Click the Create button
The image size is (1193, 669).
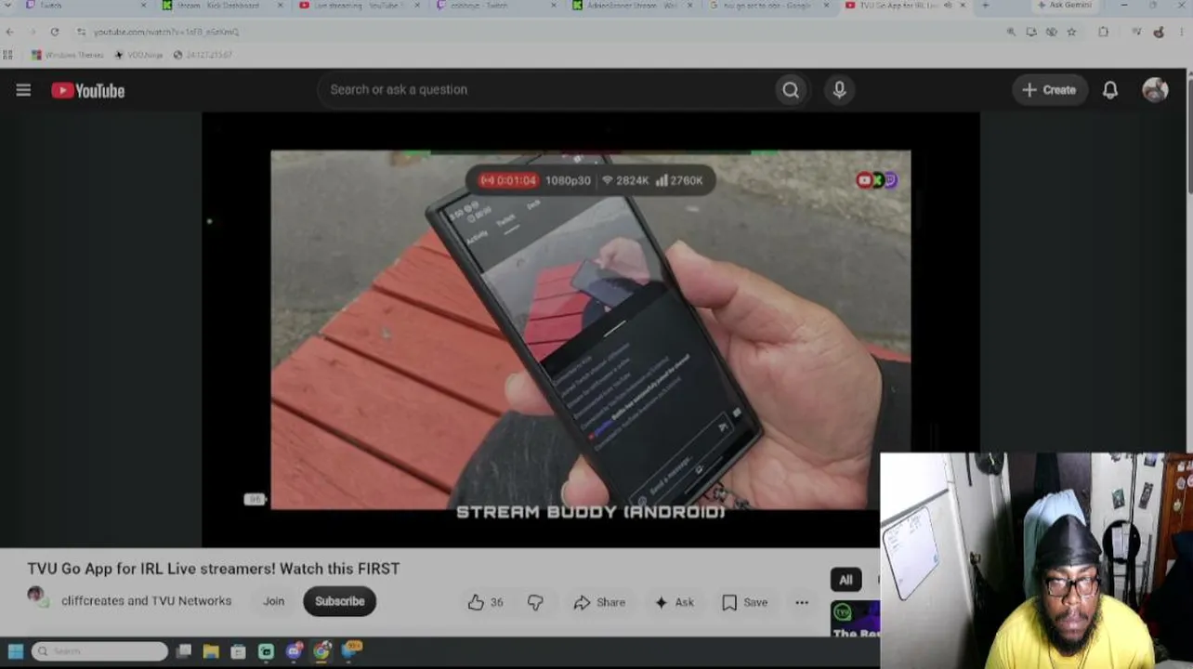pyautogui.click(x=1049, y=90)
